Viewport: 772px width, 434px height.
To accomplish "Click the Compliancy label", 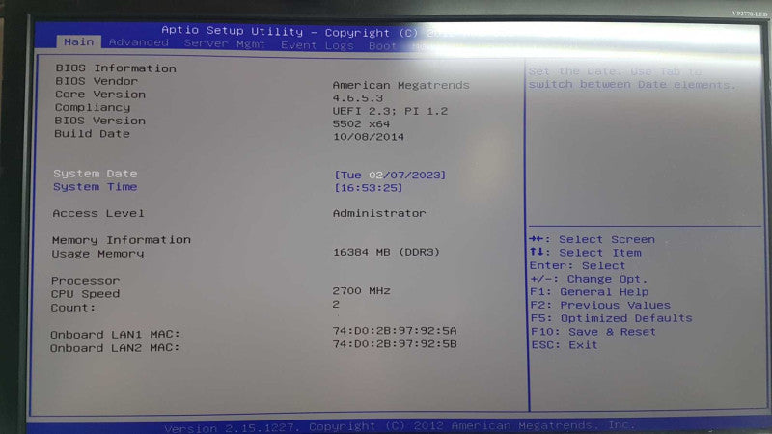I will point(93,107).
